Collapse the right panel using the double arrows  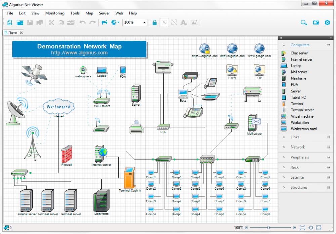[281, 38]
